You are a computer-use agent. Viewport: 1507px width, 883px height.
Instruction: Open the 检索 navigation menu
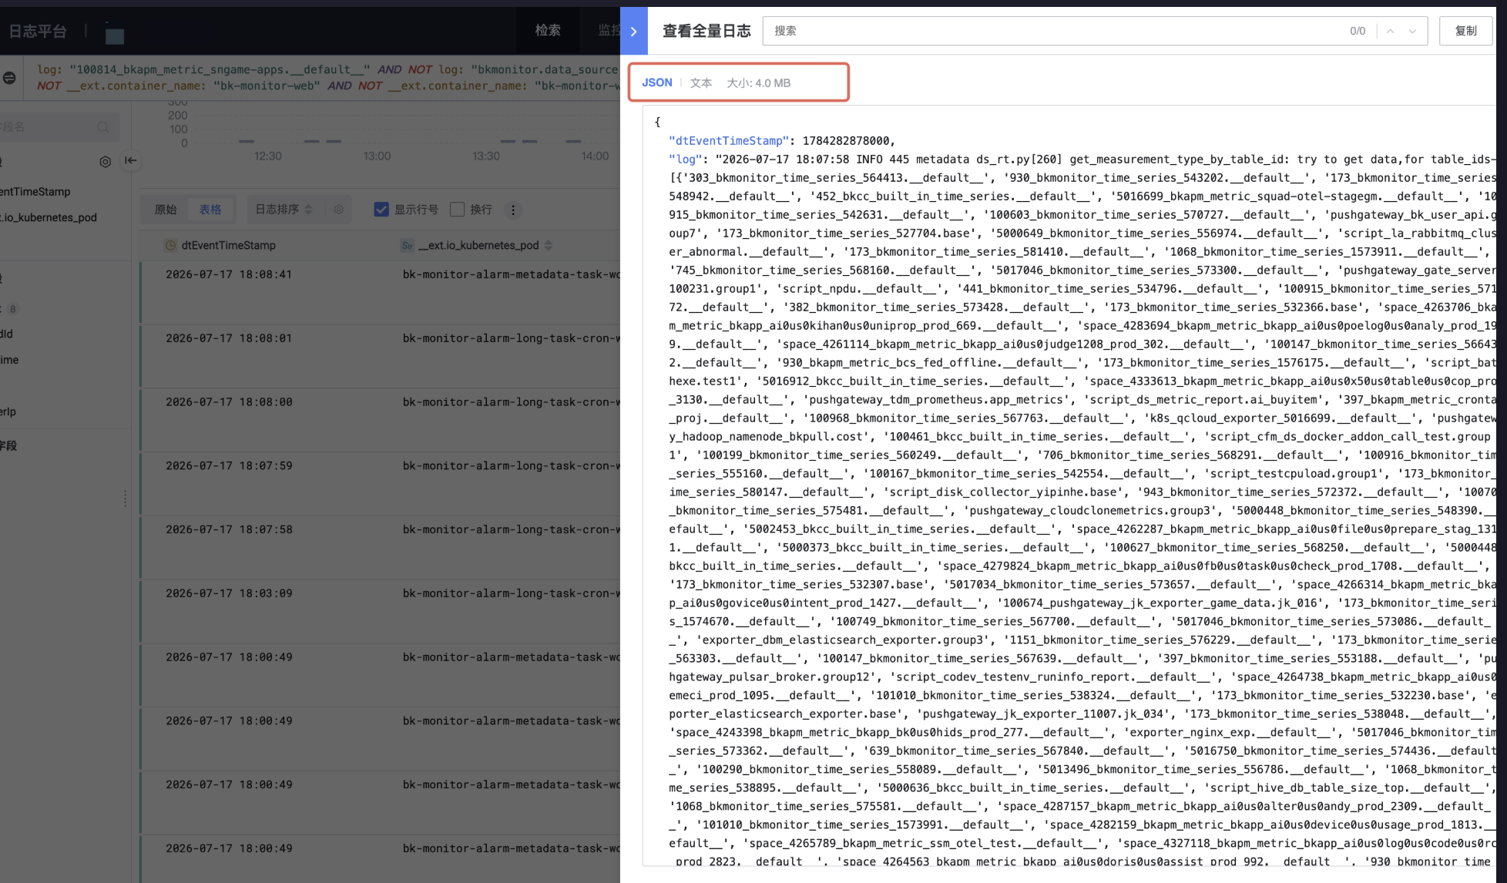click(548, 30)
